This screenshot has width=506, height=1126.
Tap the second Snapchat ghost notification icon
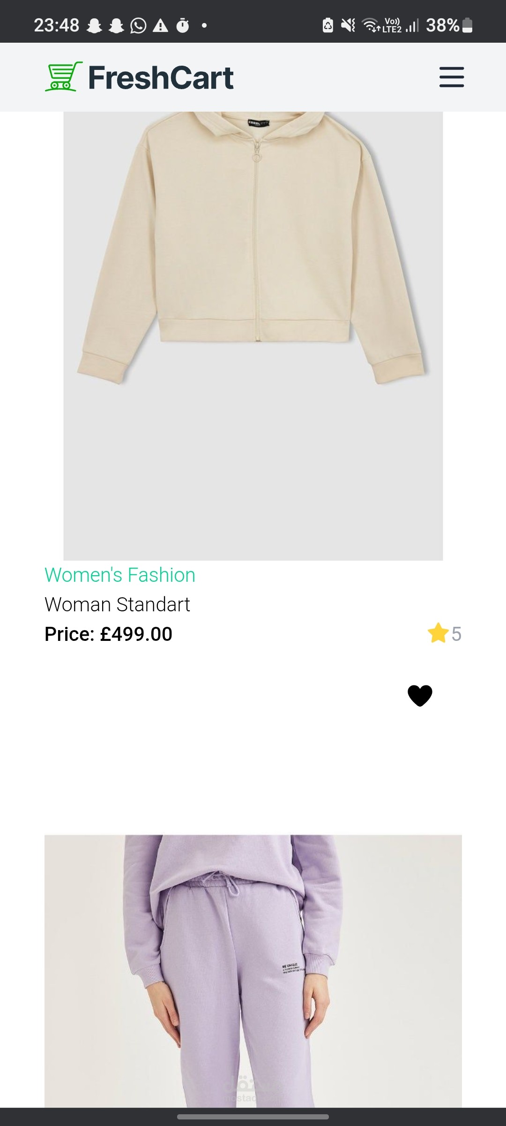[x=116, y=25]
